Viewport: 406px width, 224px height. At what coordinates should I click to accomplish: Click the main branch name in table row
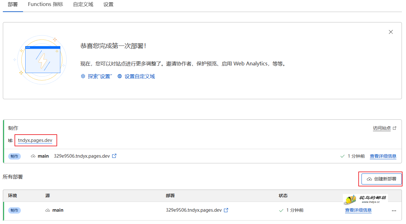pos(58,210)
